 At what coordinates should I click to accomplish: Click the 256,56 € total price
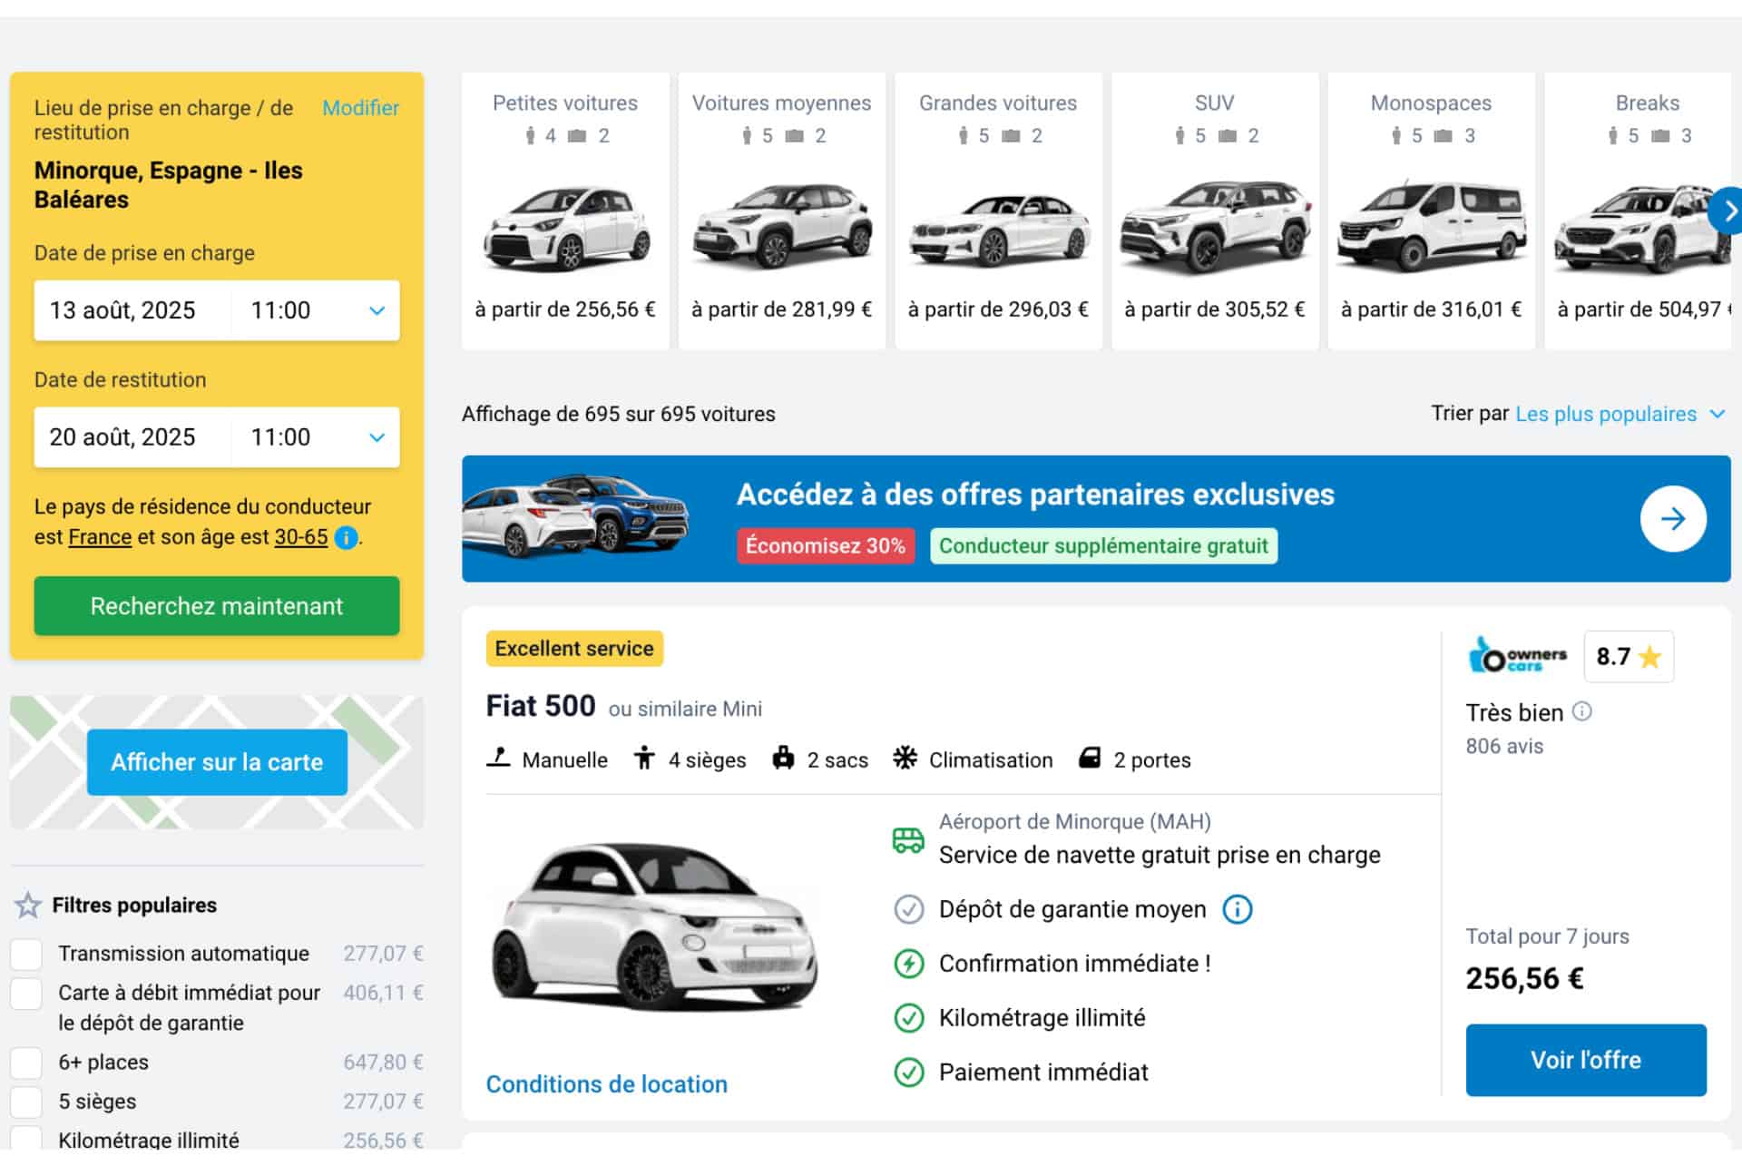[x=1525, y=979]
